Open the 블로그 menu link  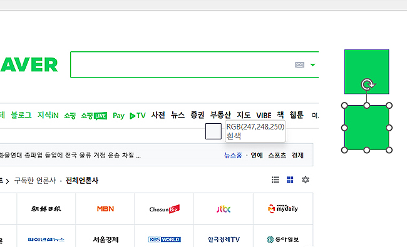coord(21,115)
